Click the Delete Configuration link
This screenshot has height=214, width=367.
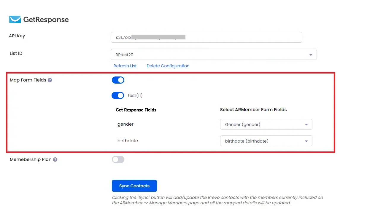(168, 66)
